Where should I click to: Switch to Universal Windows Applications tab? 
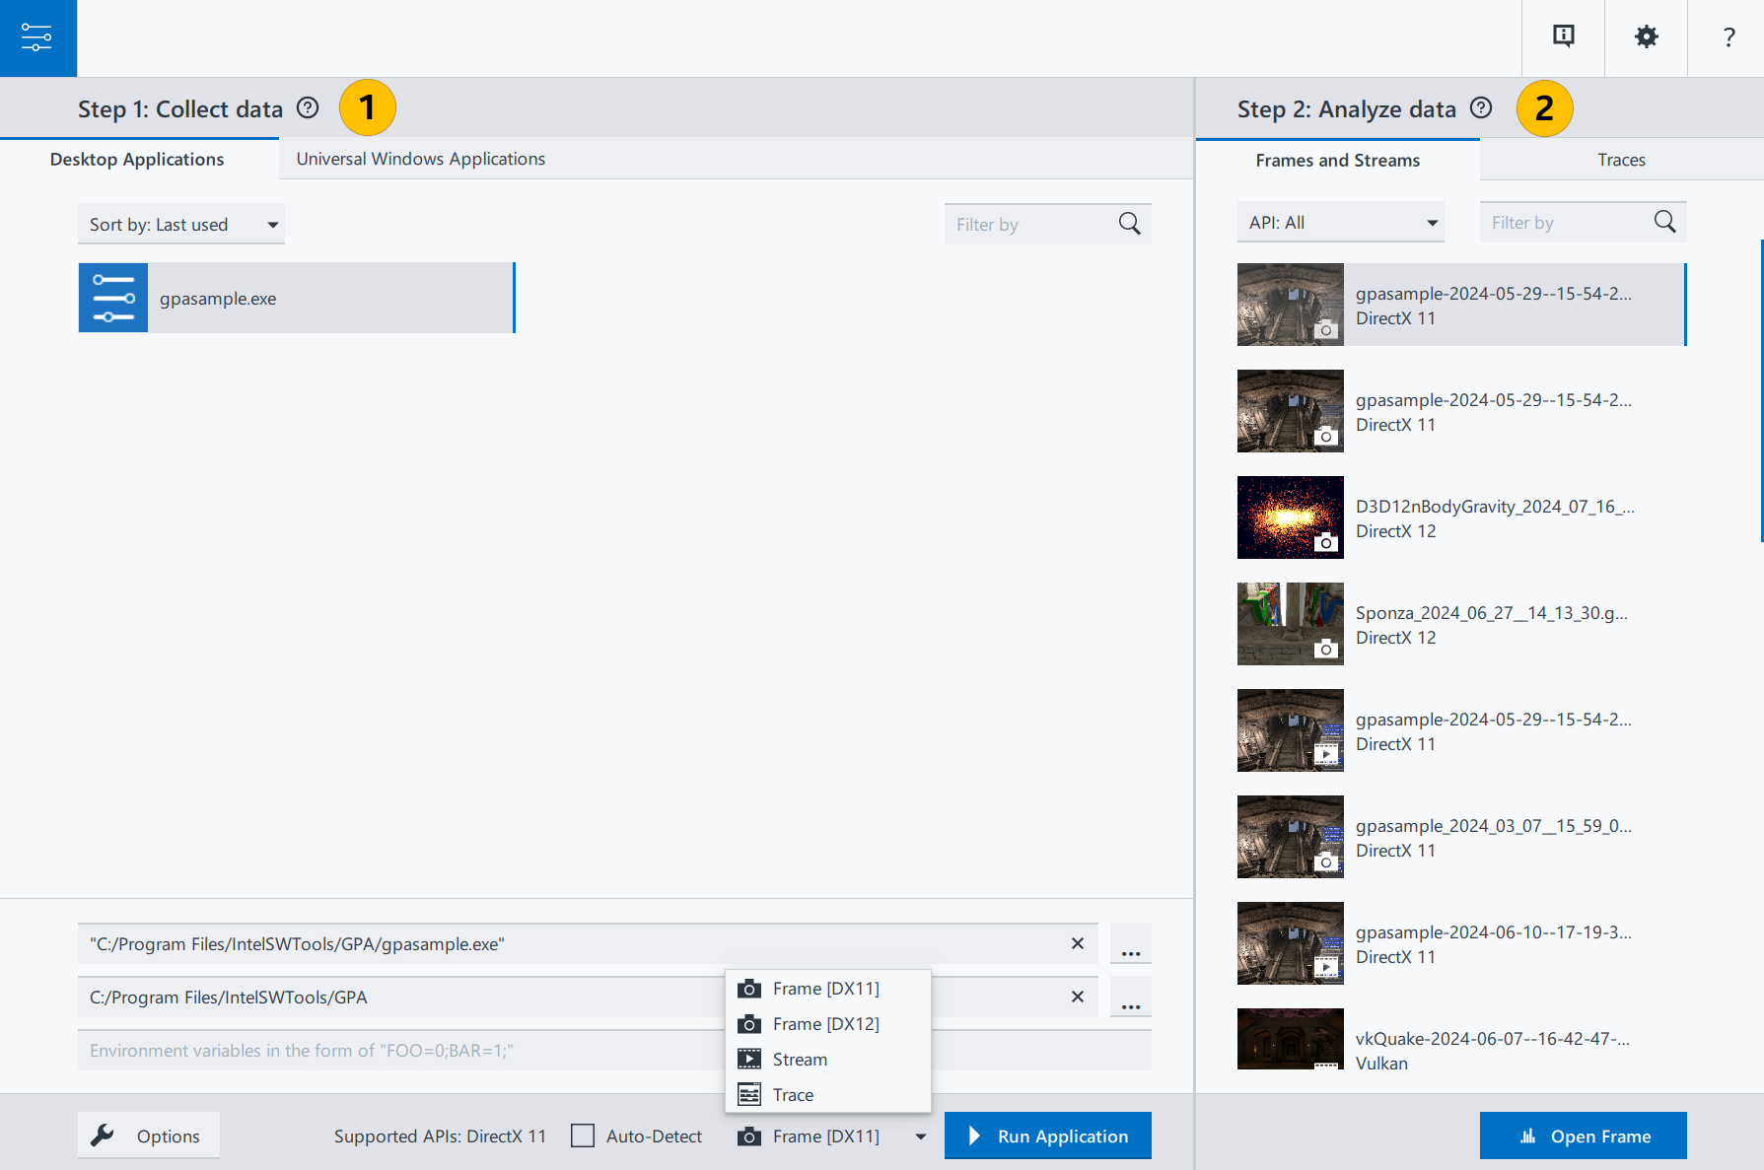[421, 159]
